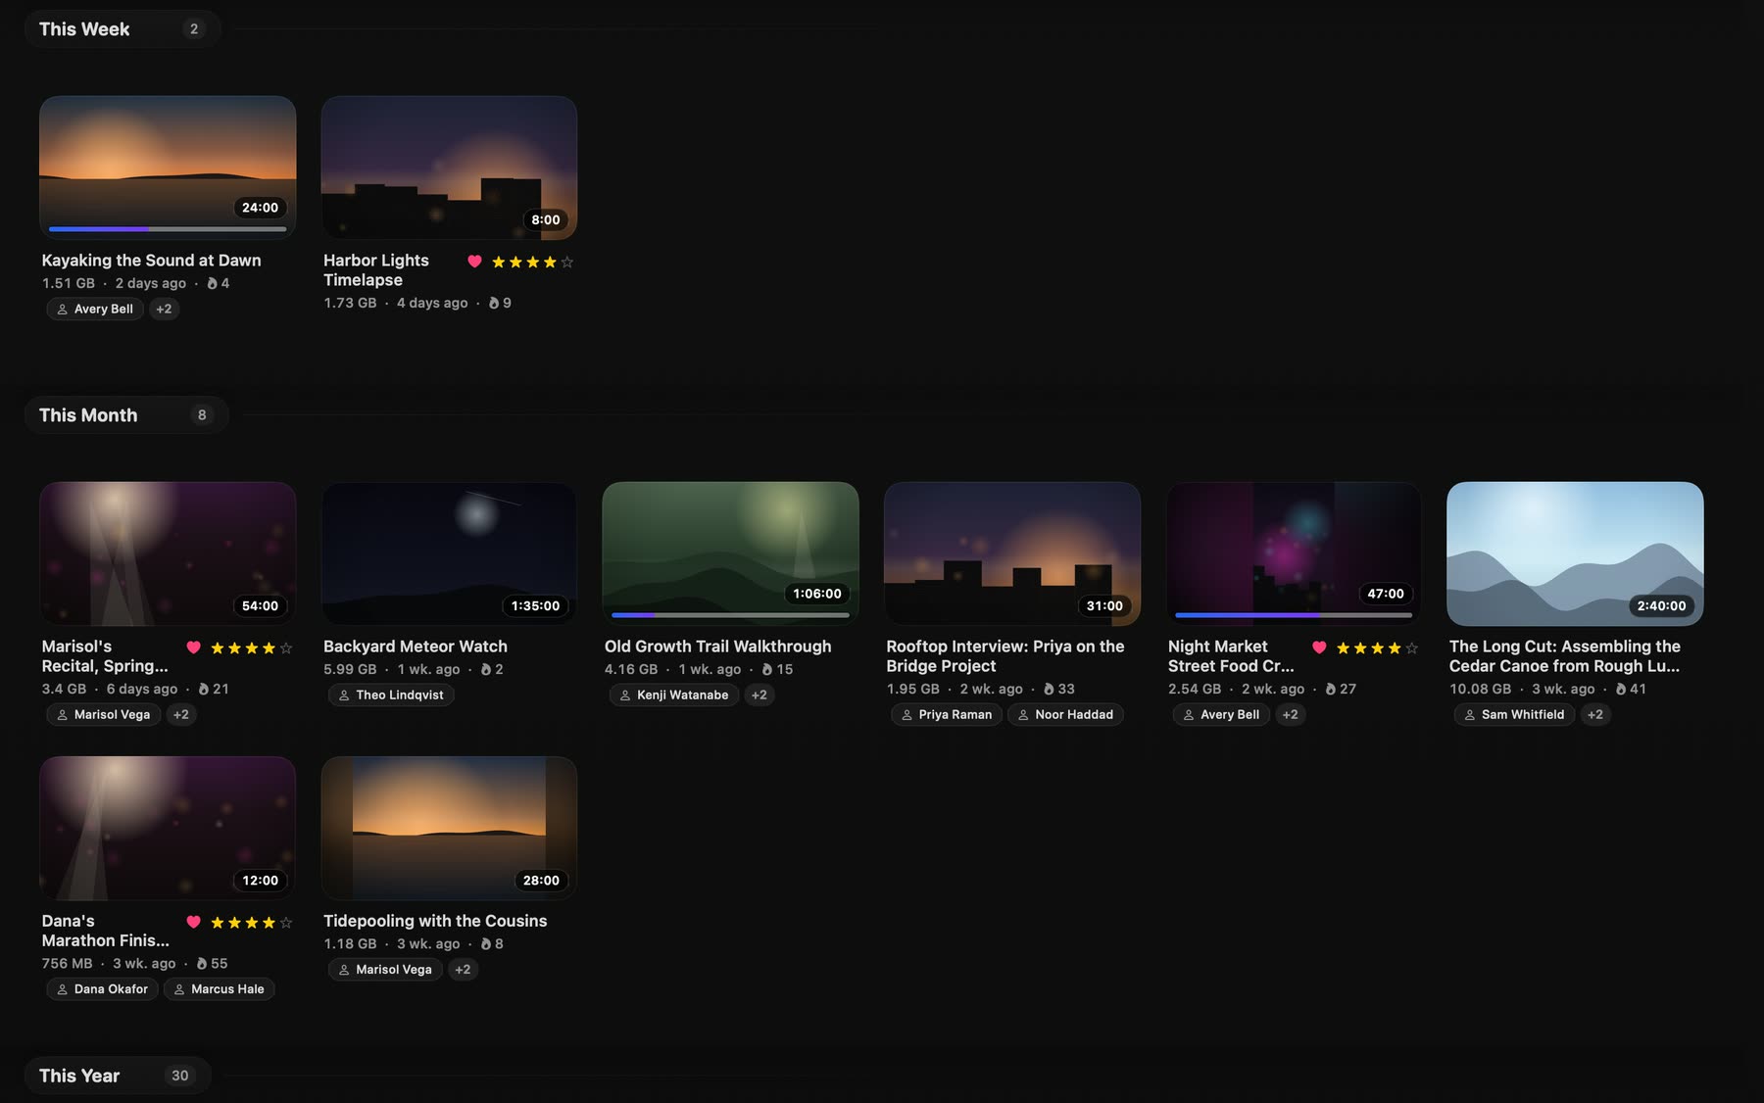Expand +2 more people on Kayaking video
This screenshot has height=1103, width=1764.
pyautogui.click(x=164, y=309)
